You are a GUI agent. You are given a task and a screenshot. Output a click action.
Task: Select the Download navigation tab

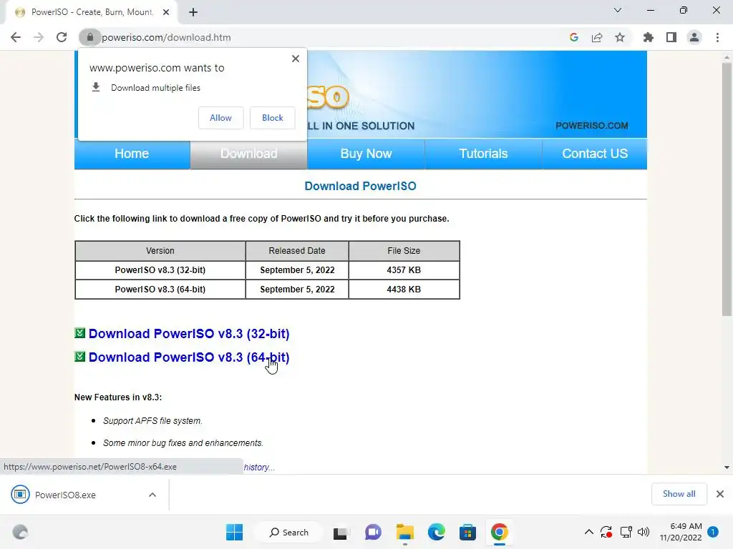click(248, 154)
